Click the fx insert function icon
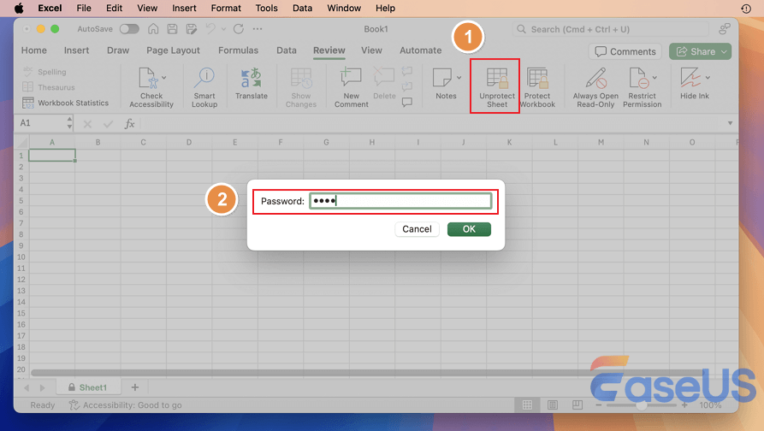 [x=129, y=124]
